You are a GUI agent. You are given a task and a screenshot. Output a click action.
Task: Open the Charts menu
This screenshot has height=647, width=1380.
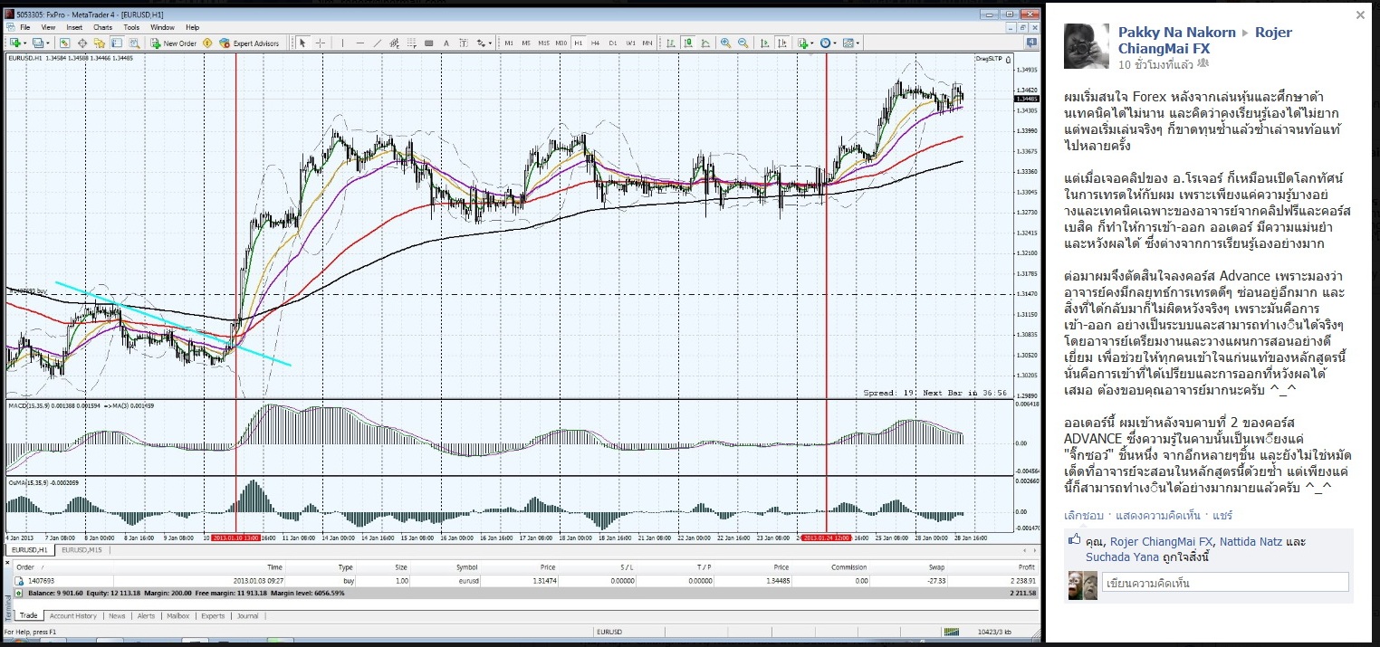102,27
